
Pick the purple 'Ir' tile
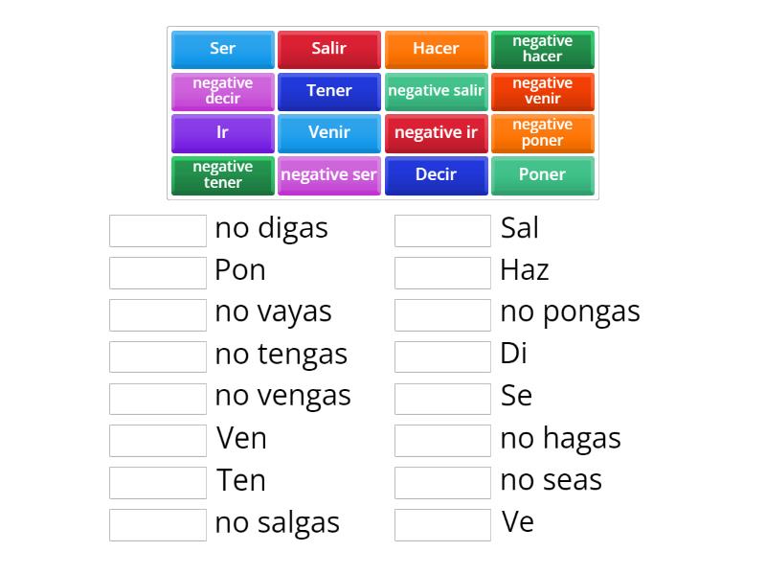point(222,133)
